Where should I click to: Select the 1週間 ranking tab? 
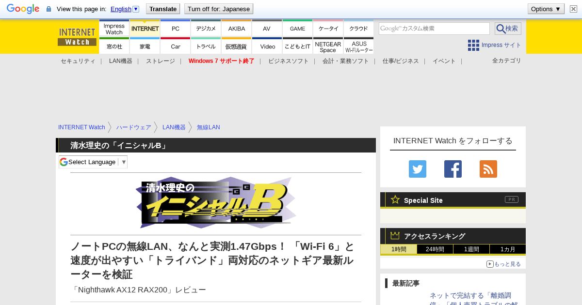coord(471,249)
